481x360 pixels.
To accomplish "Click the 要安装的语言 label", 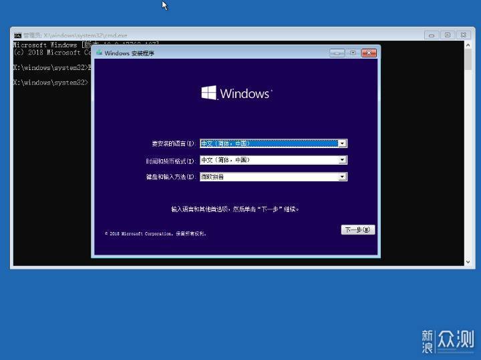I will (173, 143).
